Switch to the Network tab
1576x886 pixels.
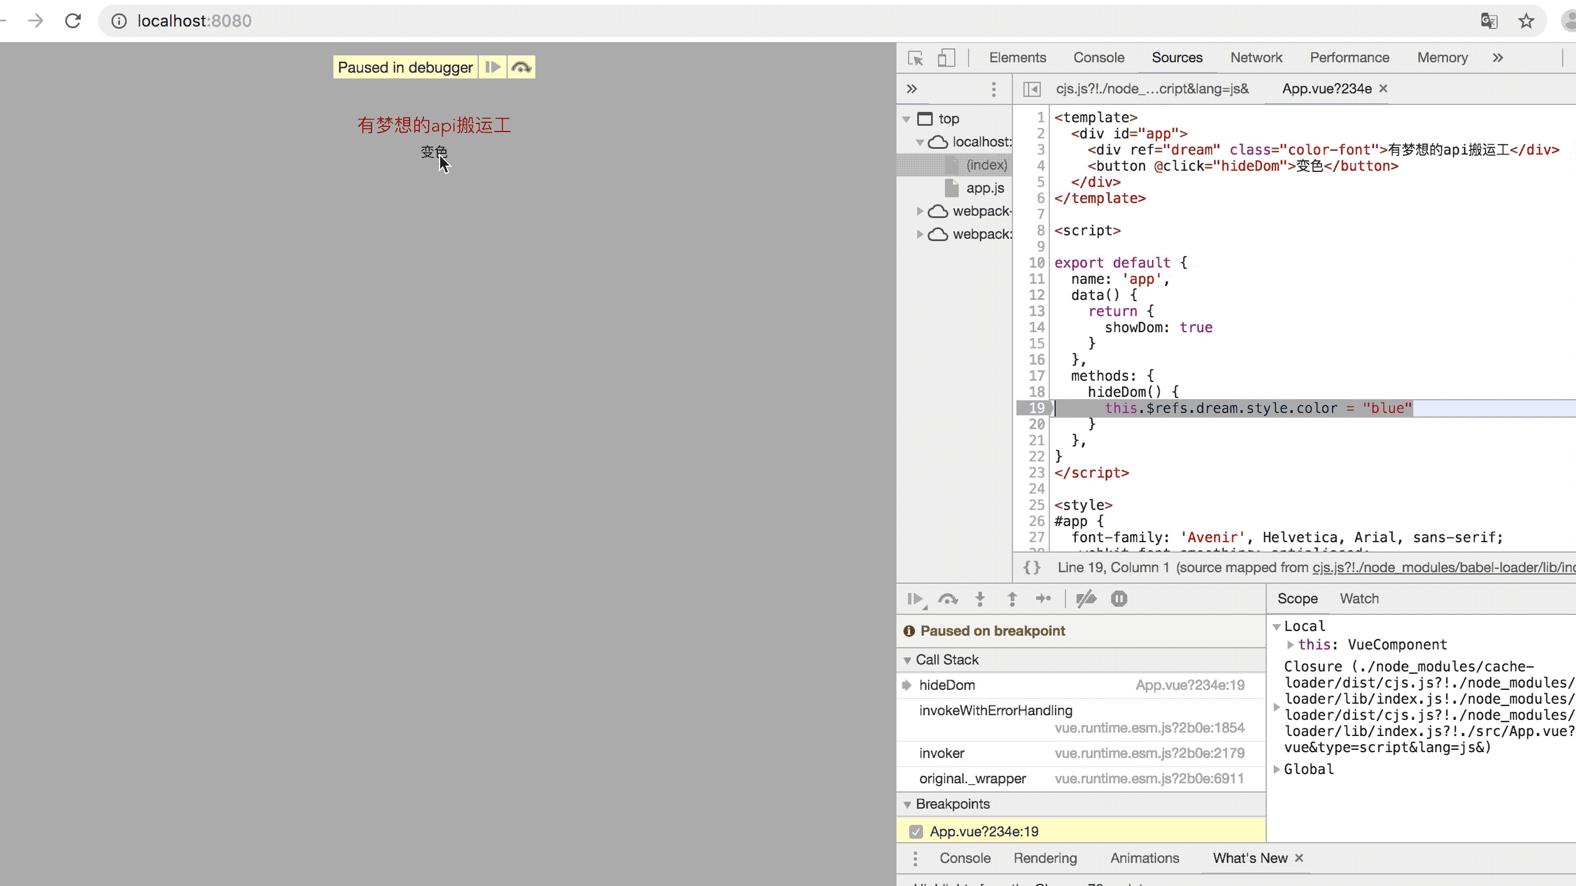1256,58
